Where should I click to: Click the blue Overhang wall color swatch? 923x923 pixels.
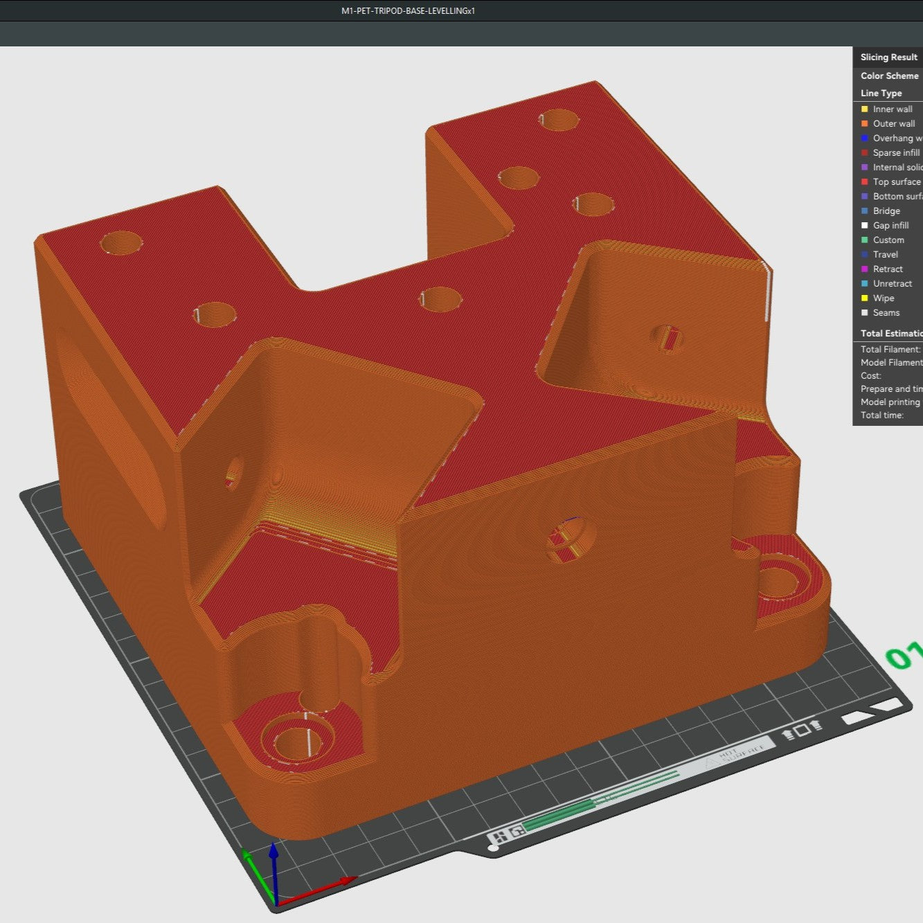(x=864, y=138)
